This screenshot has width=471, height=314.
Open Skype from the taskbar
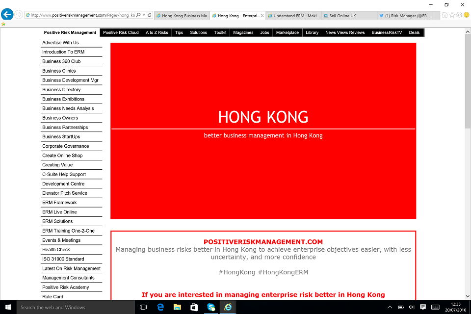pyautogui.click(x=211, y=307)
